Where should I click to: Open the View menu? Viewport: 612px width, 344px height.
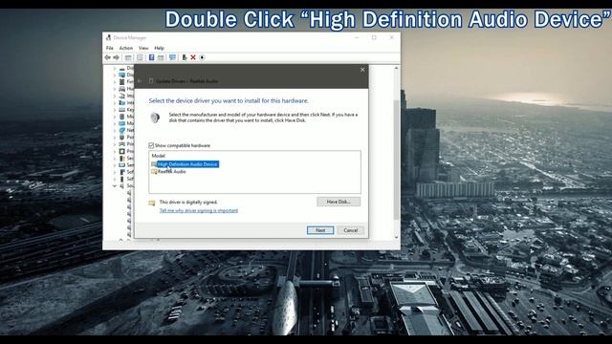coord(143,48)
